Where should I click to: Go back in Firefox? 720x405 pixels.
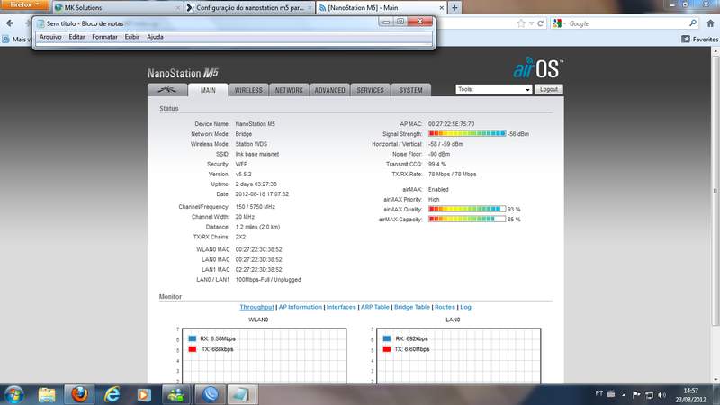pos(10,23)
